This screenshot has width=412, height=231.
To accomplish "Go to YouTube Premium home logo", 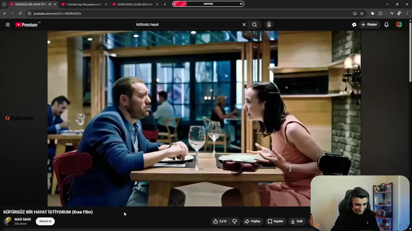I will click(x=27, y=25).
